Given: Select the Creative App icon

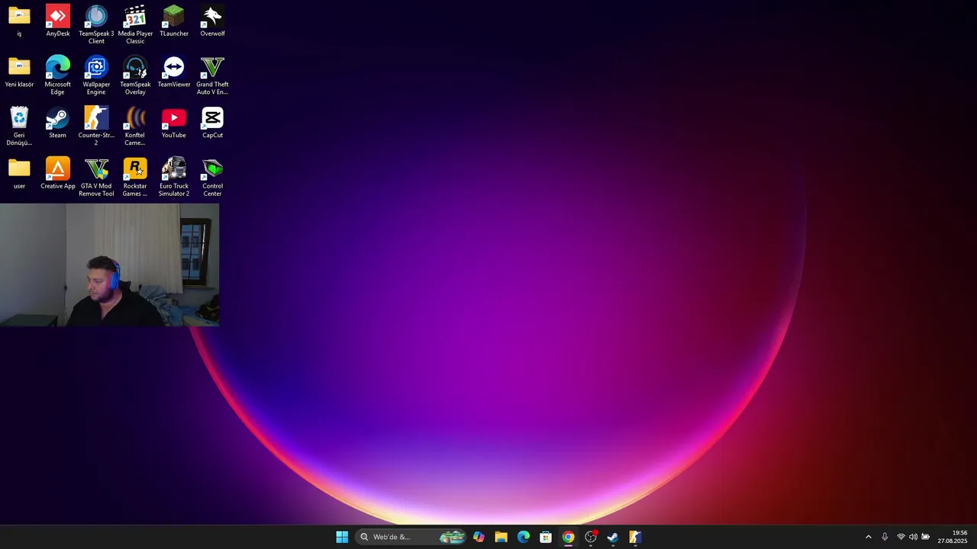Looking at the screenshot, I should pyautogui.click(x=58, y=174).
